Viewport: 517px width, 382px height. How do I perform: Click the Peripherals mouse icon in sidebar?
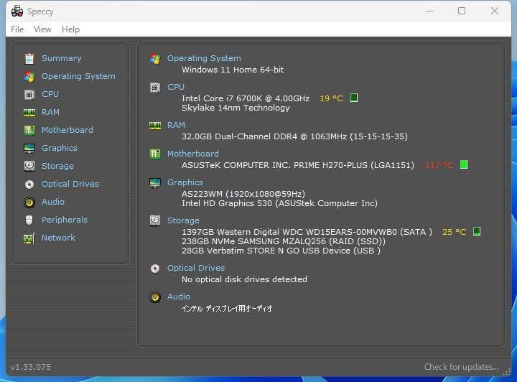(x=29, y=220)
